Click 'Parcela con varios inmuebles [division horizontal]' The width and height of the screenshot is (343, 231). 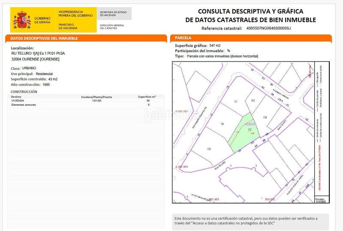tap(223, 56)
